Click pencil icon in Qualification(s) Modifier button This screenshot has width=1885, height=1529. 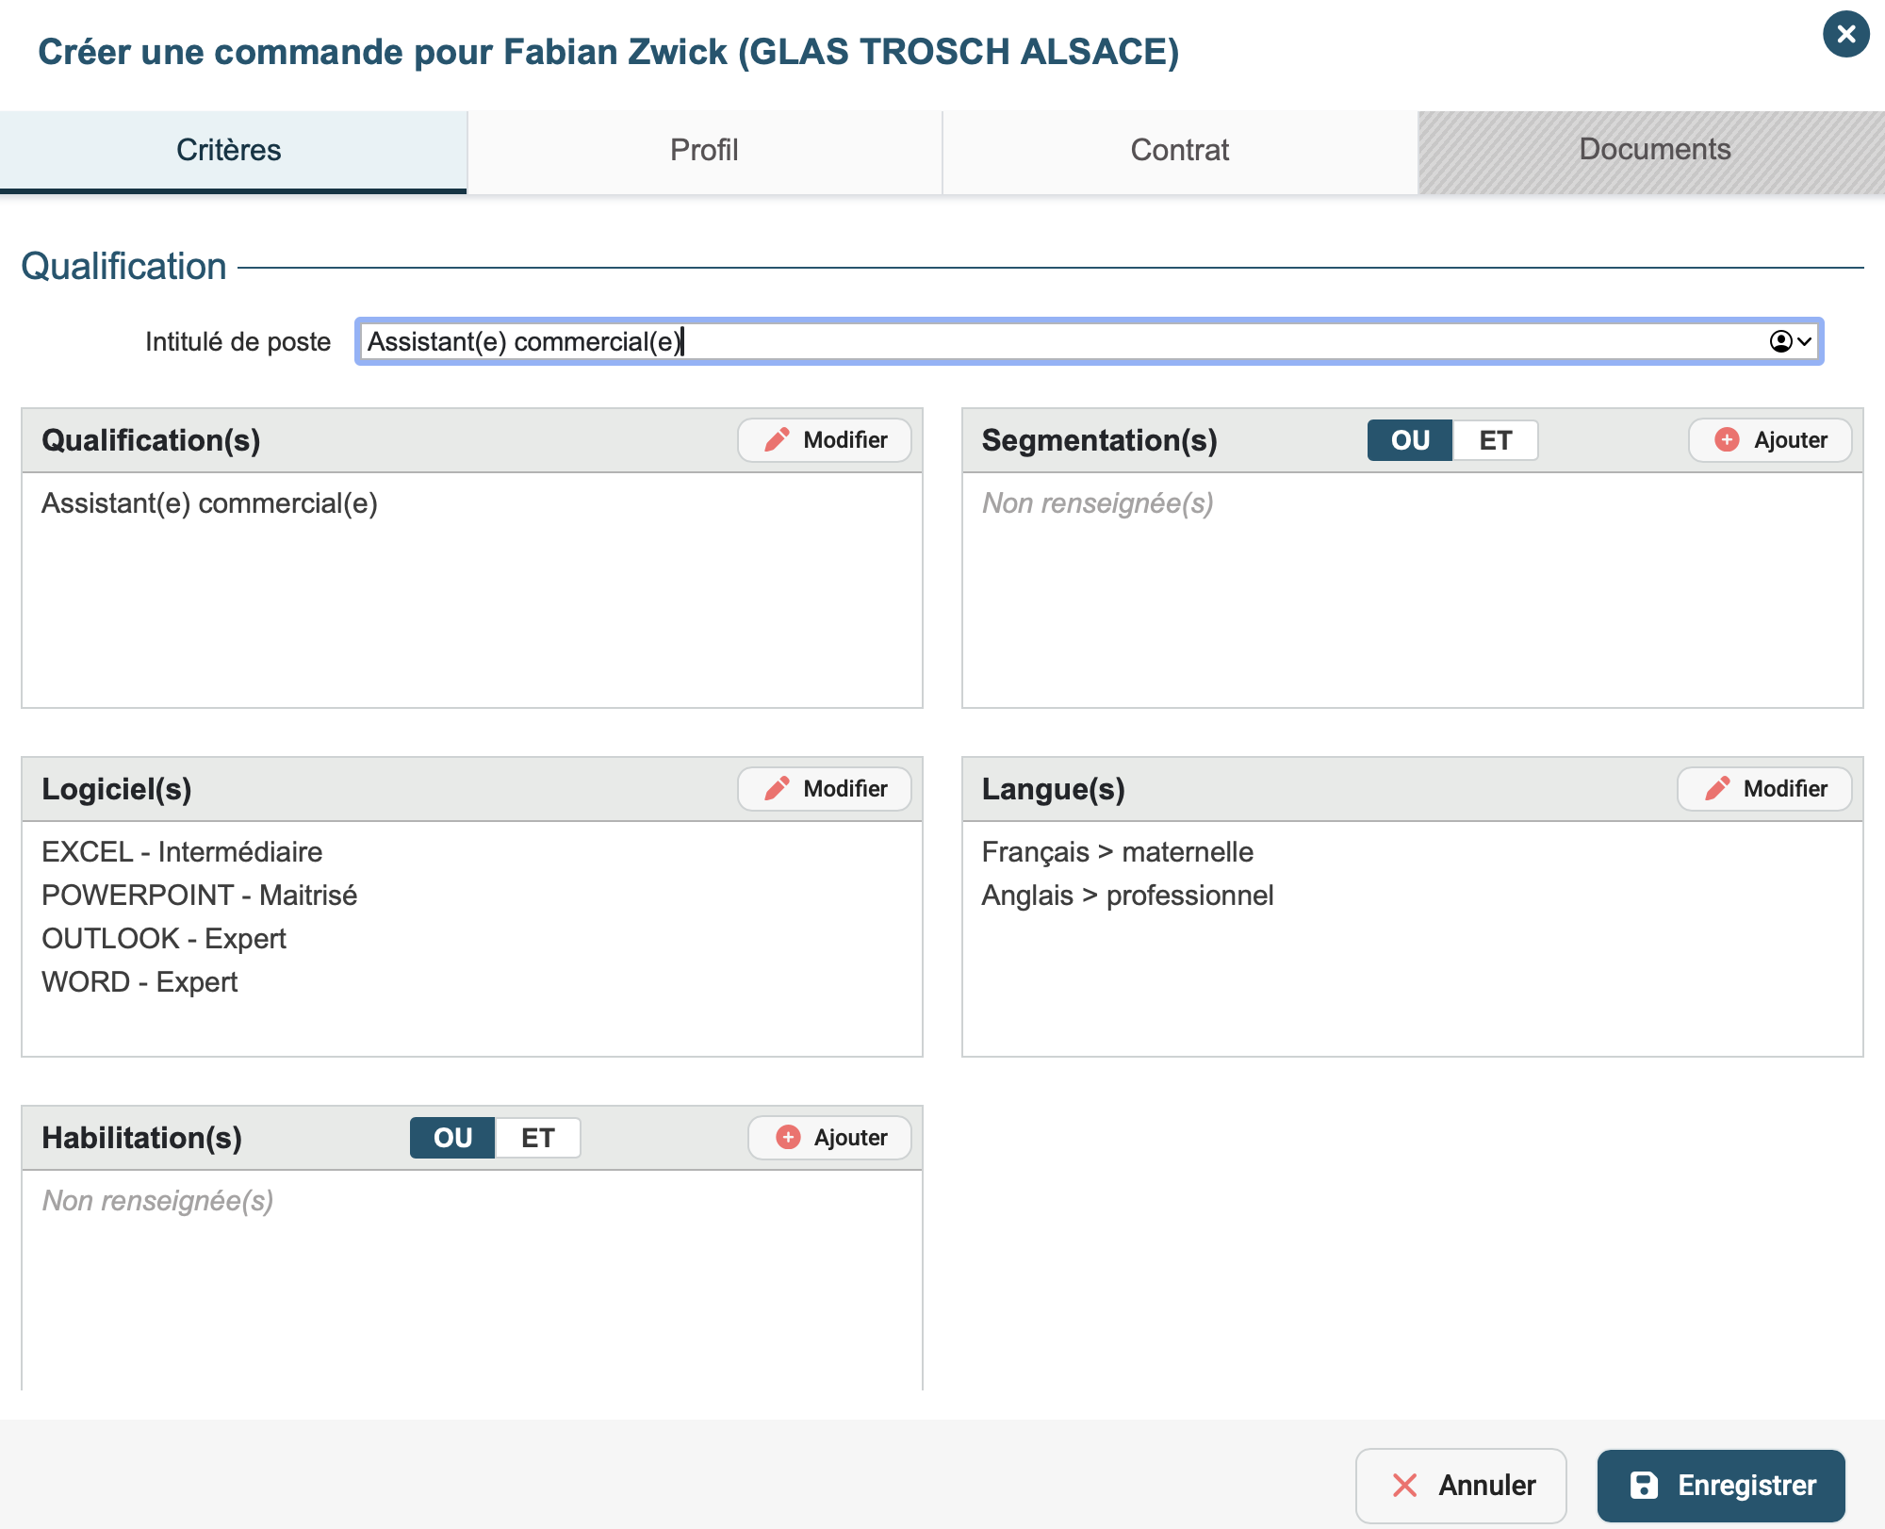click(x=777, y=440)
